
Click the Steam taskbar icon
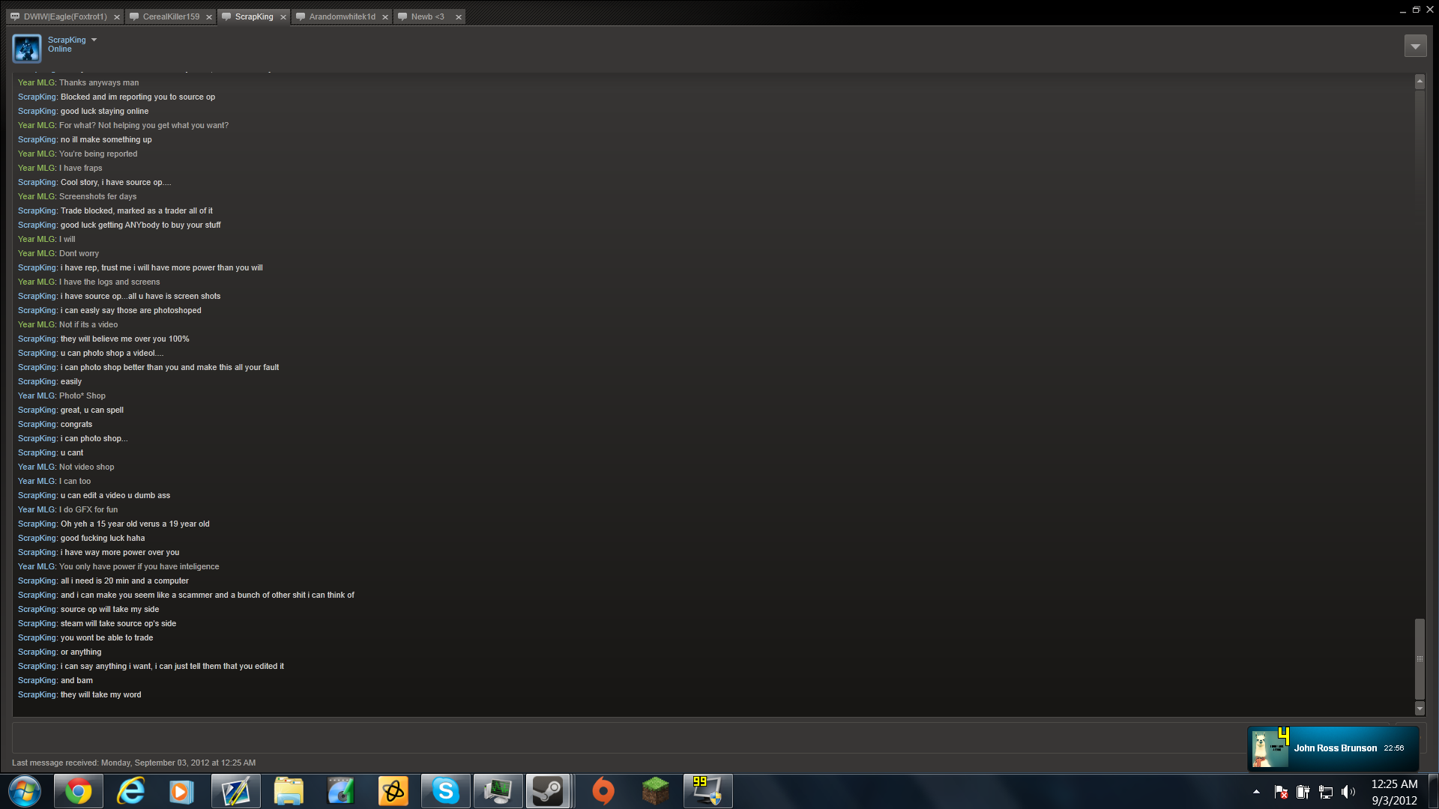click(548, 791)
